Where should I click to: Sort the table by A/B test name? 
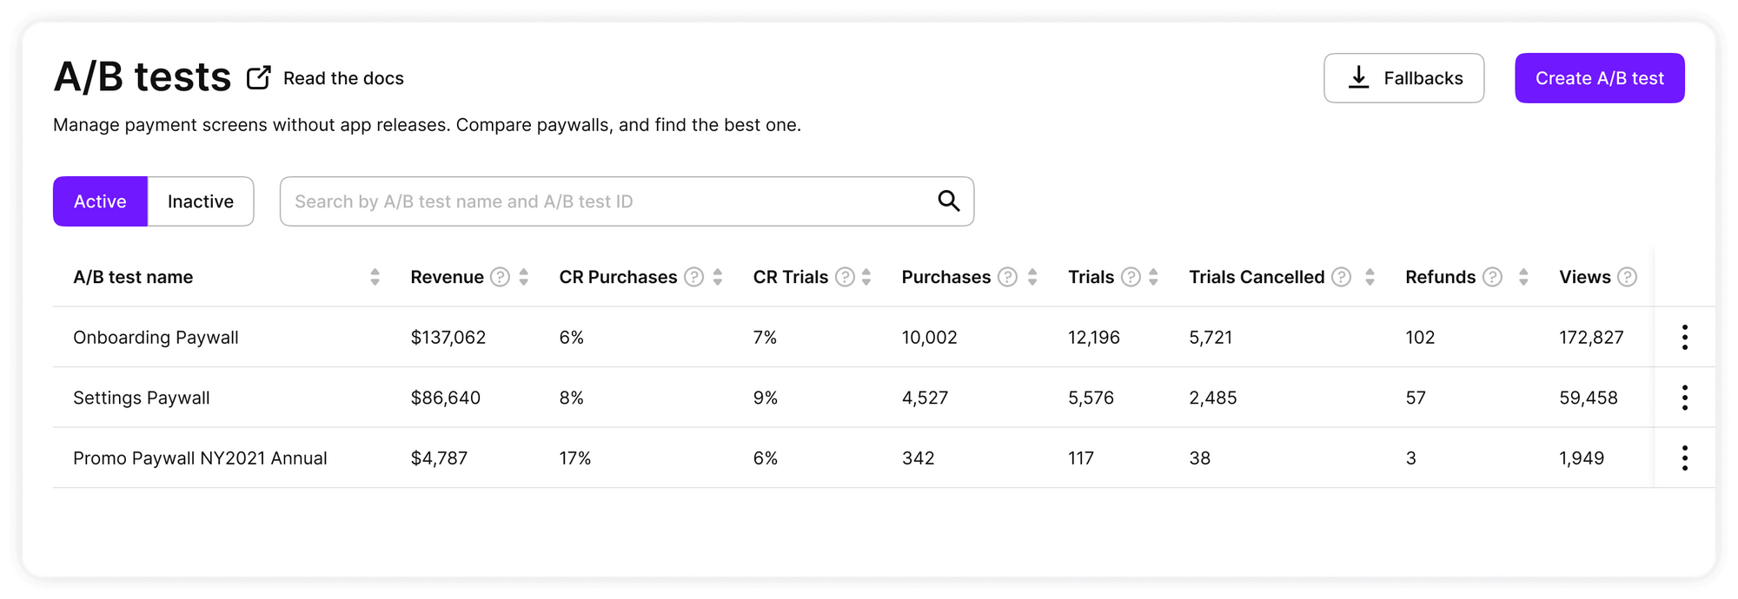coord(375,277)
